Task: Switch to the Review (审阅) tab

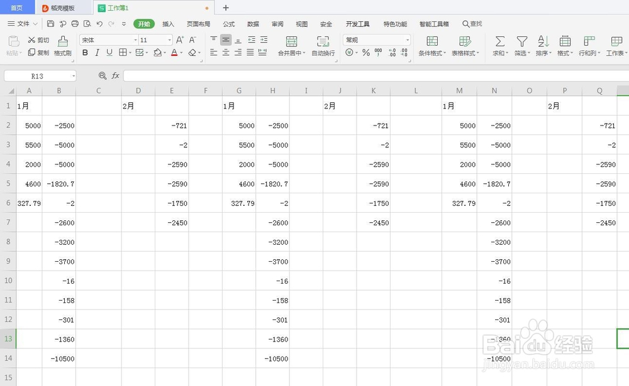Action: click(277, 24)
